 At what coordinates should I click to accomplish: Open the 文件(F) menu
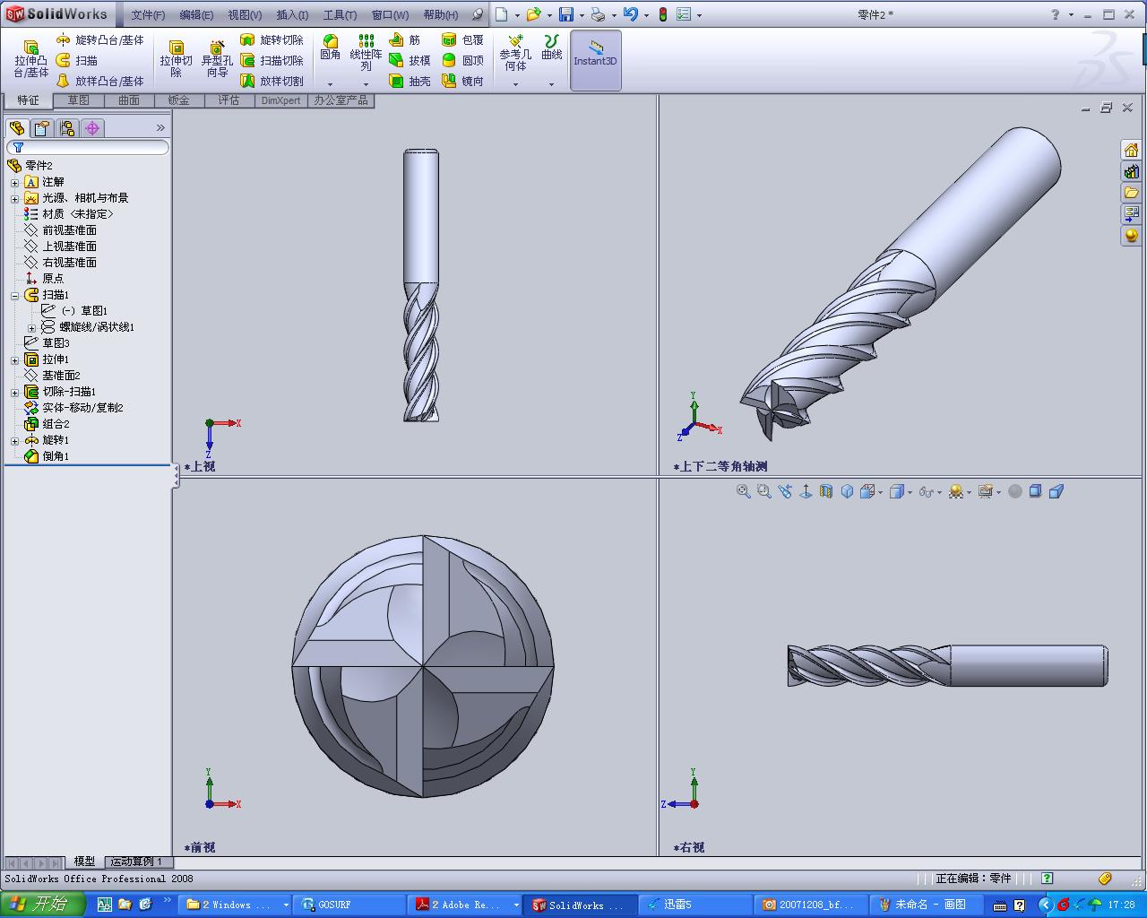click(x=148, y=15)
